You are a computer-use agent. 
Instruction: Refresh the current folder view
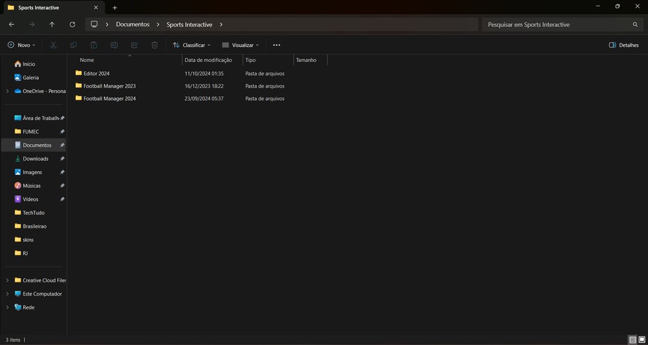pos(72,24)
